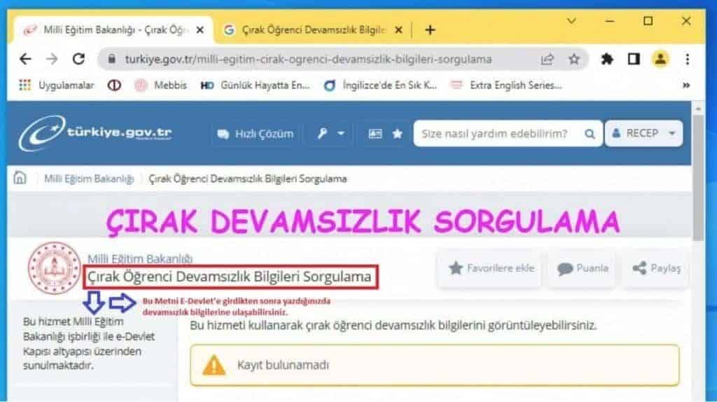Screen dimensions: 717x402
Task: Click the Size nasıl yardım edebilirim search field
Action: coord(499,134)
